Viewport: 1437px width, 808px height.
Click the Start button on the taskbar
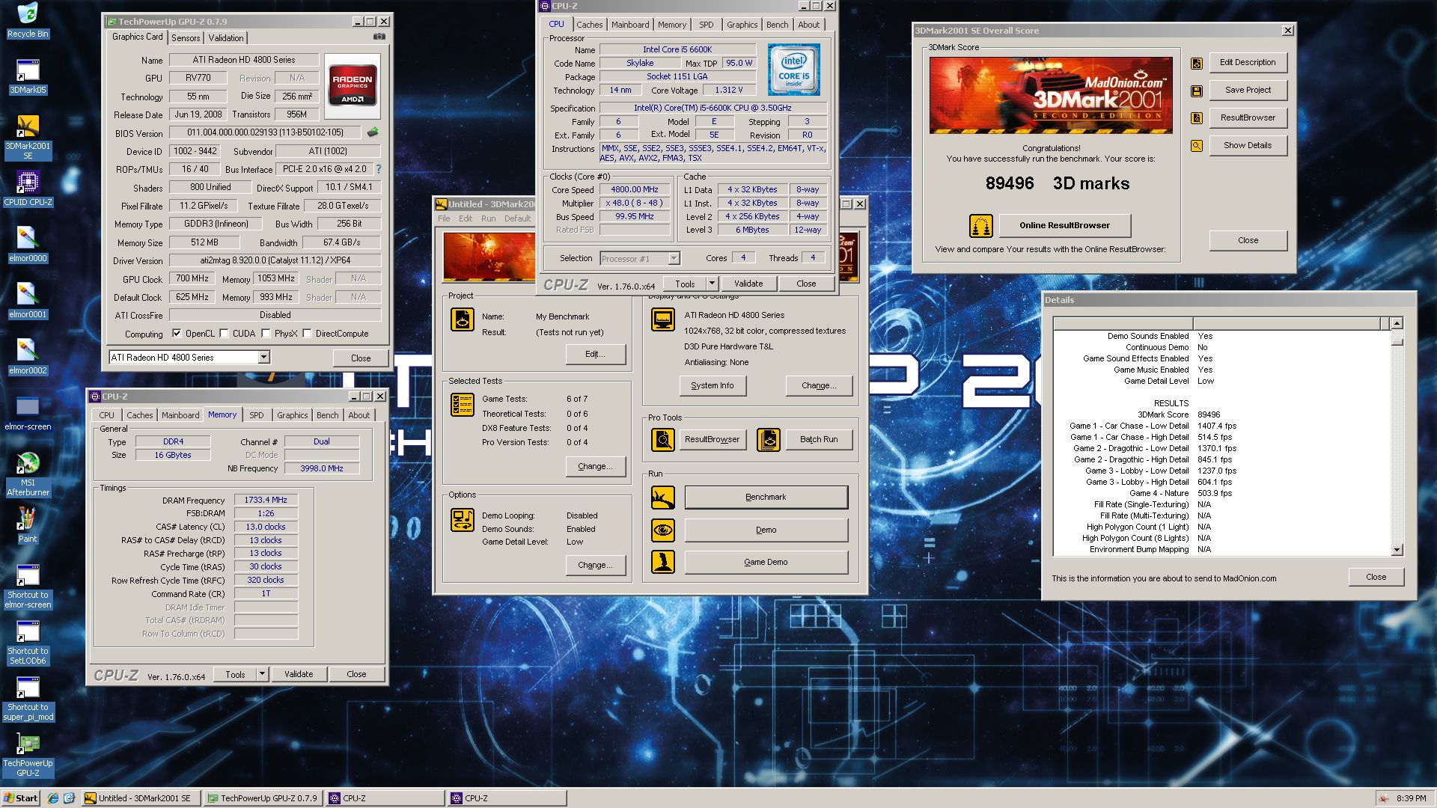21,798
